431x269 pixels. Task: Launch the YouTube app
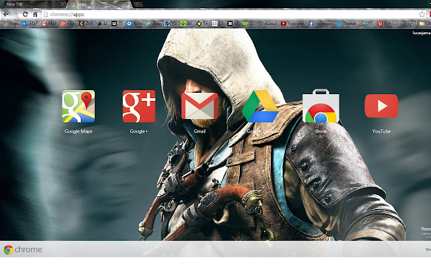tap(381, 106)
